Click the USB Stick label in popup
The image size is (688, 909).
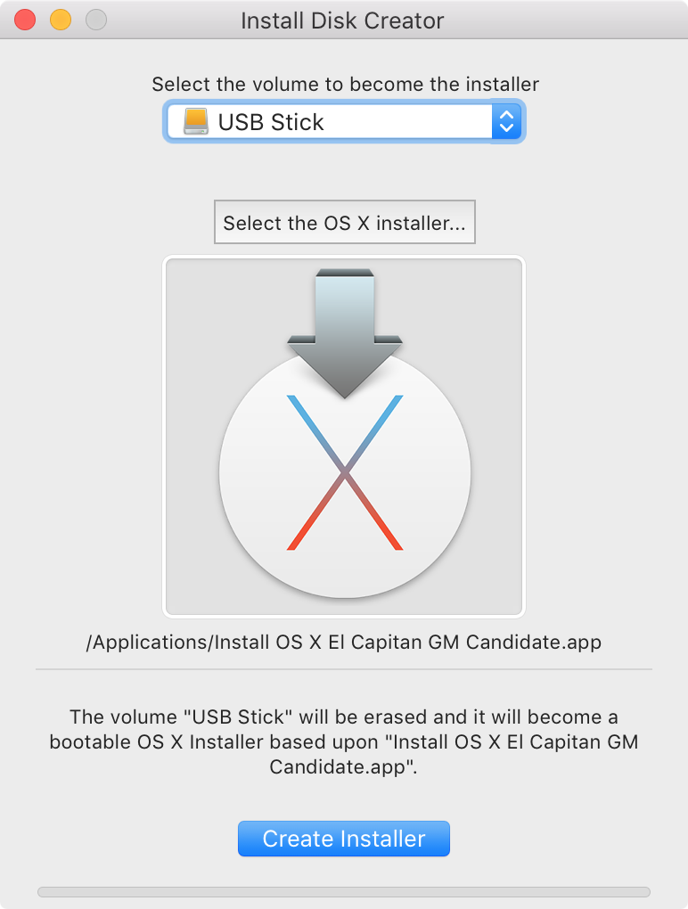[x=271, y=122]
